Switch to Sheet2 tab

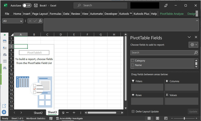pos(38,113)
